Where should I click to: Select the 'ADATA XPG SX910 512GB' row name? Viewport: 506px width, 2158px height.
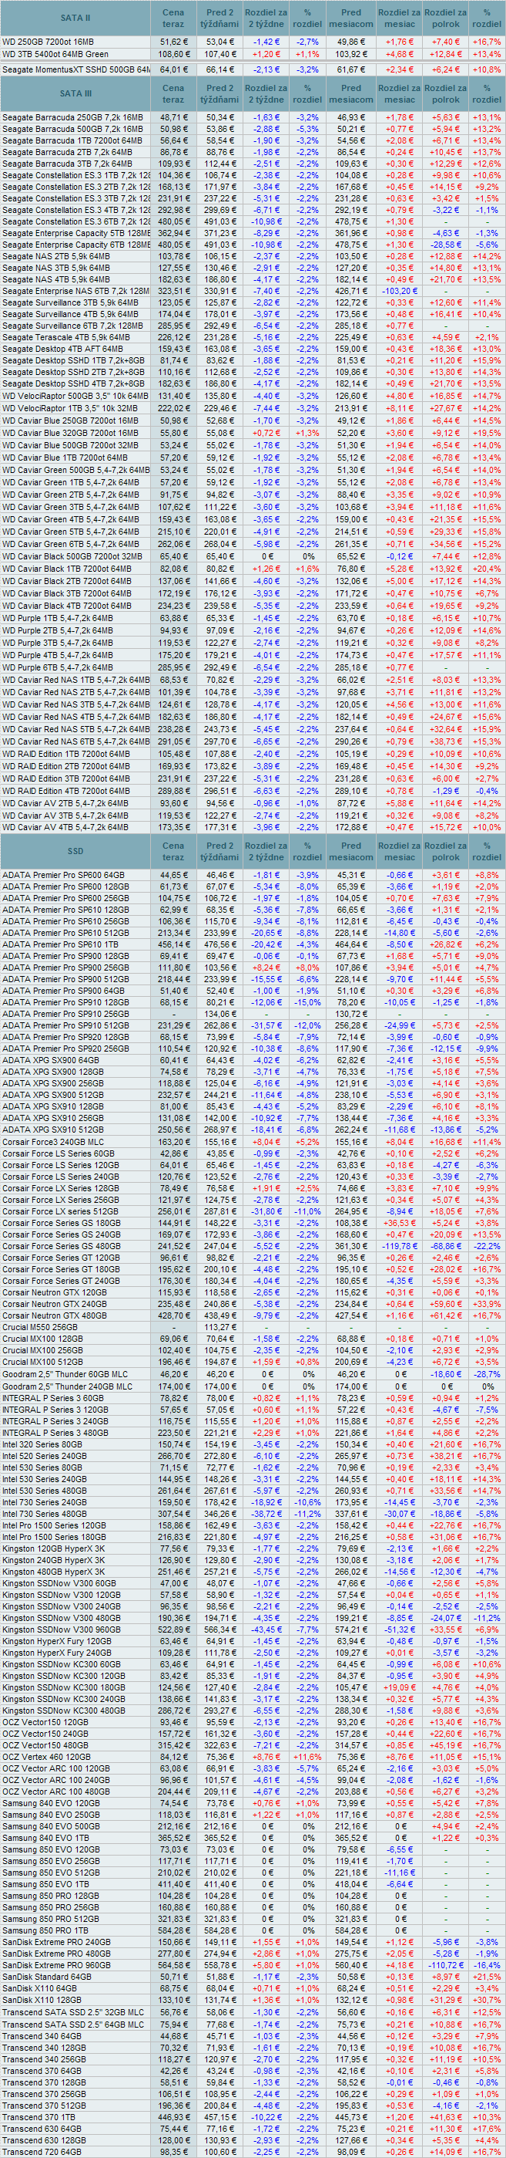[51, 1130]
